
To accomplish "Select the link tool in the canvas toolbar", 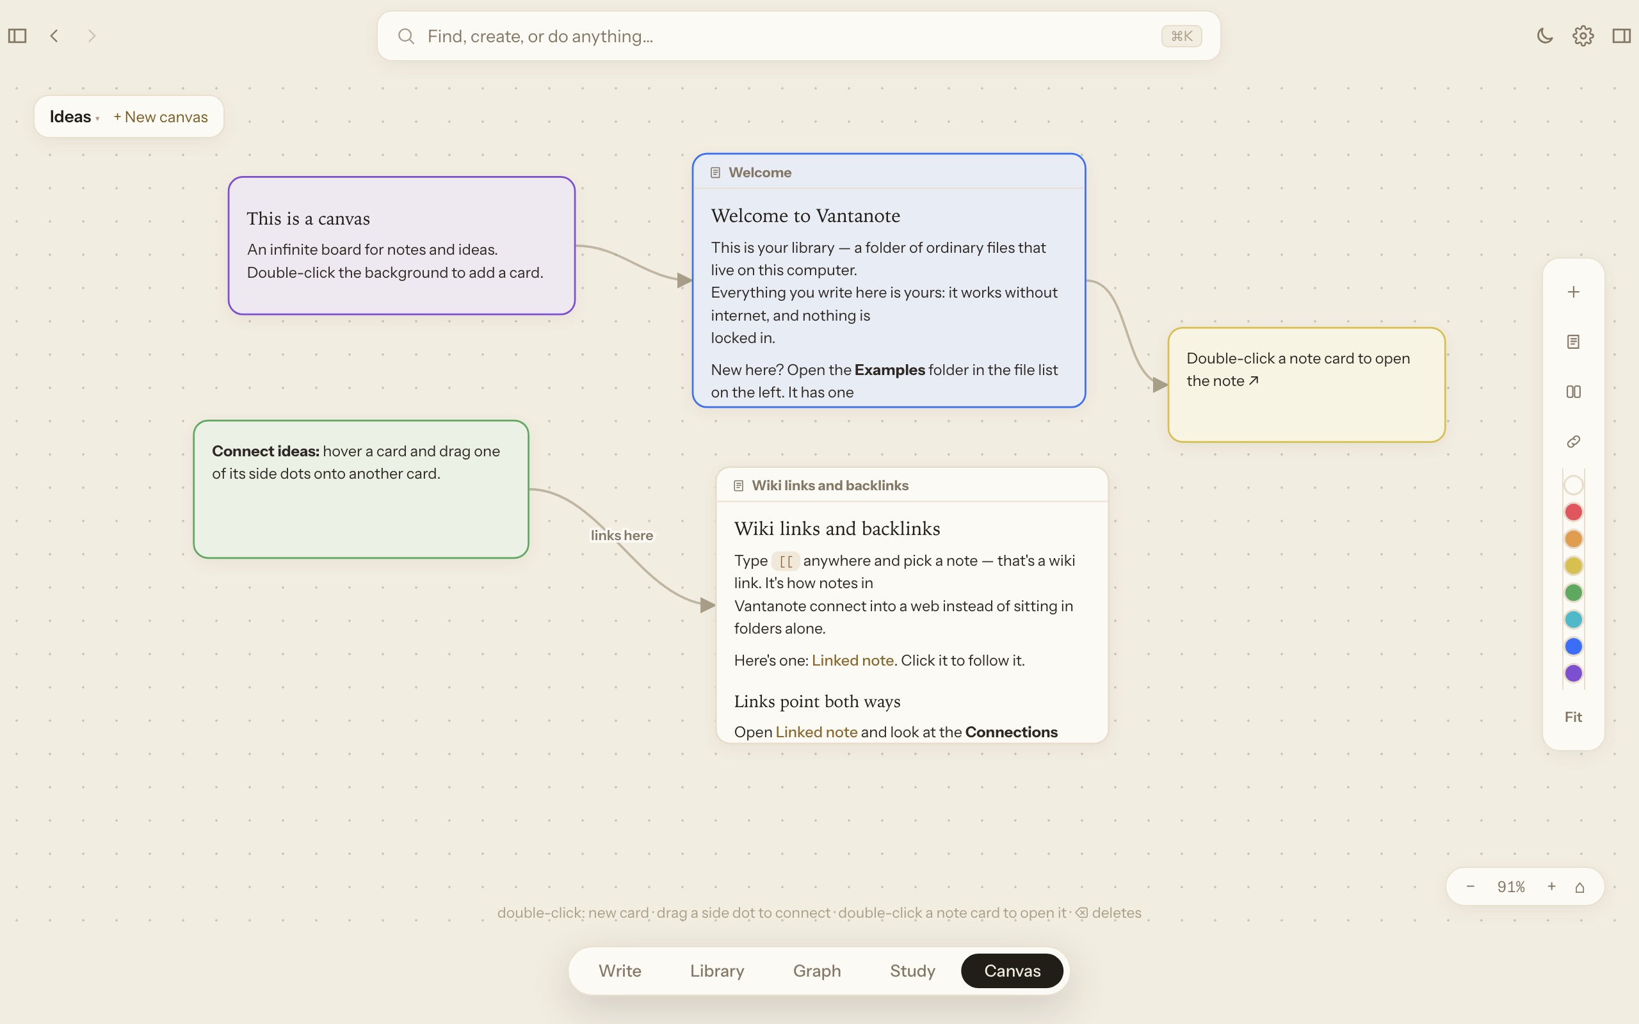I will [x=1573, y=442].
